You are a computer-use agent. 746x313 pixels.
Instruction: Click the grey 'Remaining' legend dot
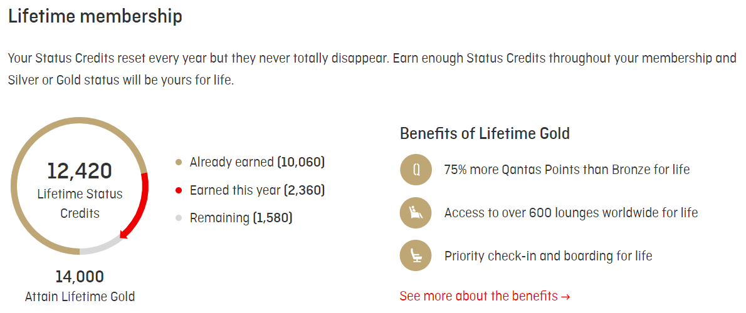179,218
